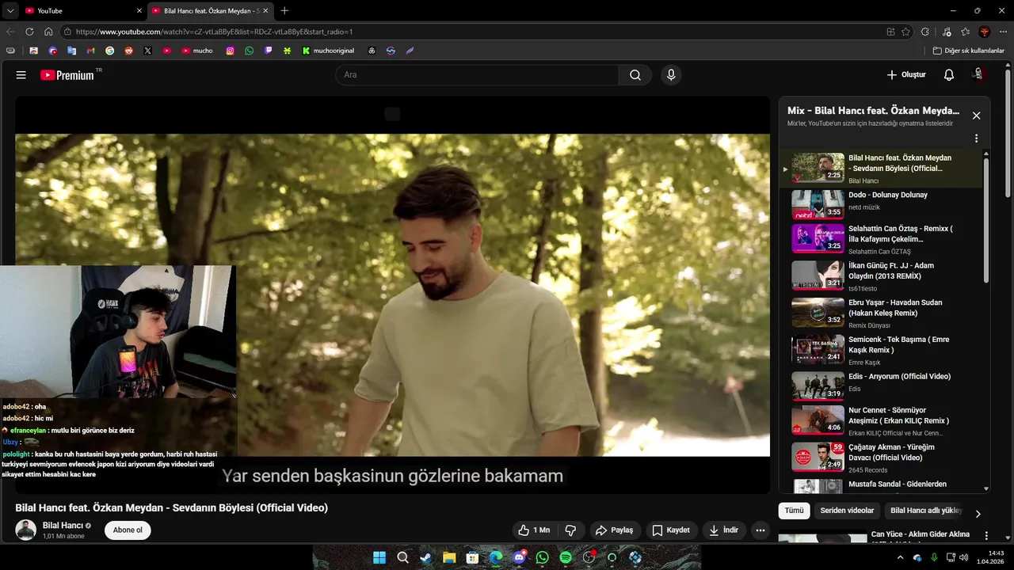Open the Windows Start menu
This screenshot has height=570, width=1014.
[379, 557]
